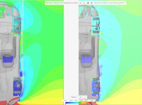
Task: Select the second orange cube icon
Action: [92, 3]
